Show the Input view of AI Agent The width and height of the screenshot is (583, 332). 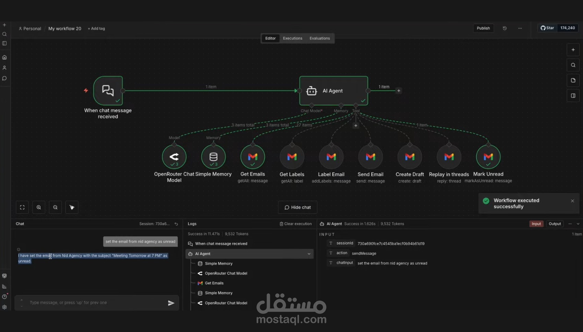point(536,224)
